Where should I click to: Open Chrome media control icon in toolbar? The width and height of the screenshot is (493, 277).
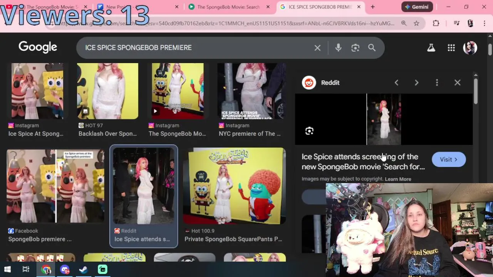click(x=456, y=23)
